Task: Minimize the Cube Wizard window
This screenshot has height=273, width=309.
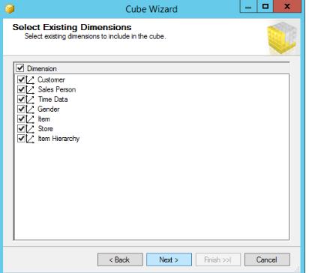Action: coord(248,6)
